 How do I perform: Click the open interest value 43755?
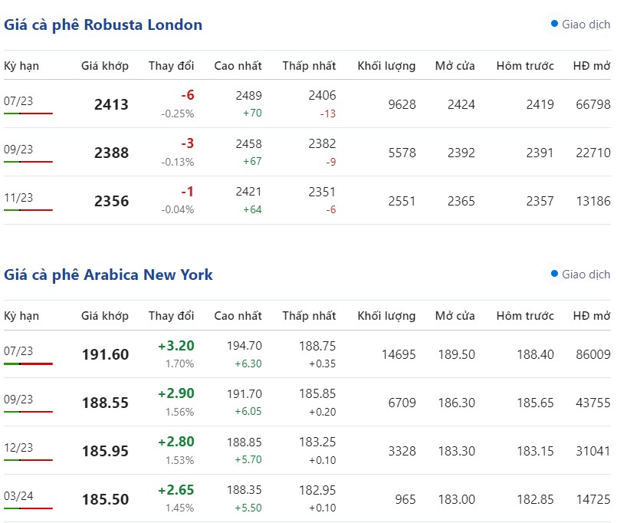[593, 403]
